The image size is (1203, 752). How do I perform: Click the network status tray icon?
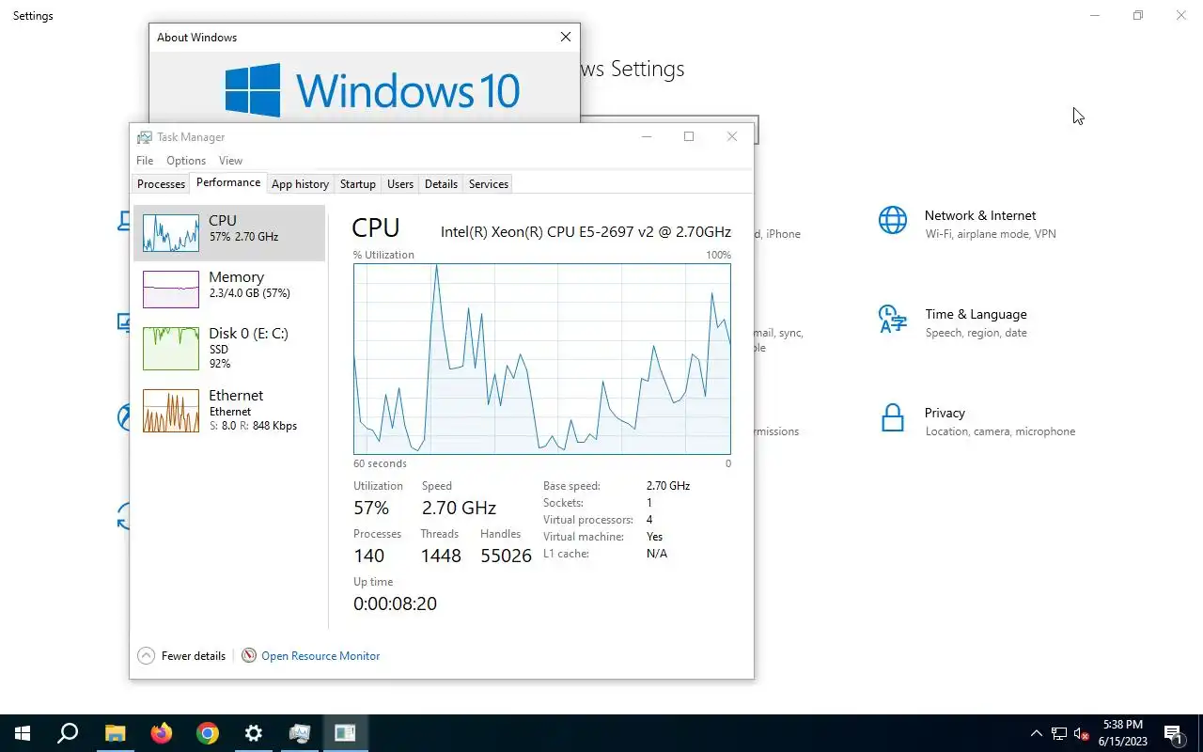1059,733
